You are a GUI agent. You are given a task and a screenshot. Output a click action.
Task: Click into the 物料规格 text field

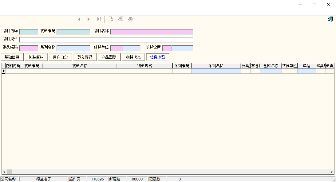click(106, 40)
